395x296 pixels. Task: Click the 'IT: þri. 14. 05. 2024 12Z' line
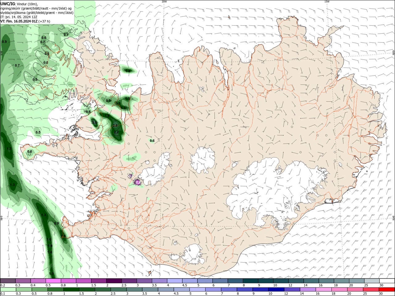[x=19, y=17]
